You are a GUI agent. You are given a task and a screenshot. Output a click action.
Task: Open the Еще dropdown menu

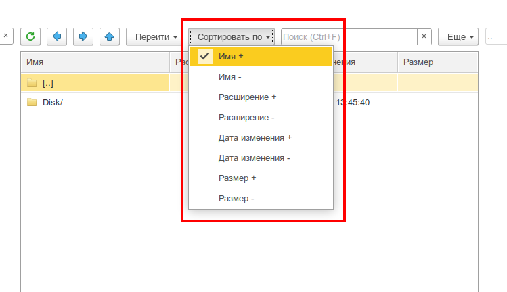tap(458, 36)
